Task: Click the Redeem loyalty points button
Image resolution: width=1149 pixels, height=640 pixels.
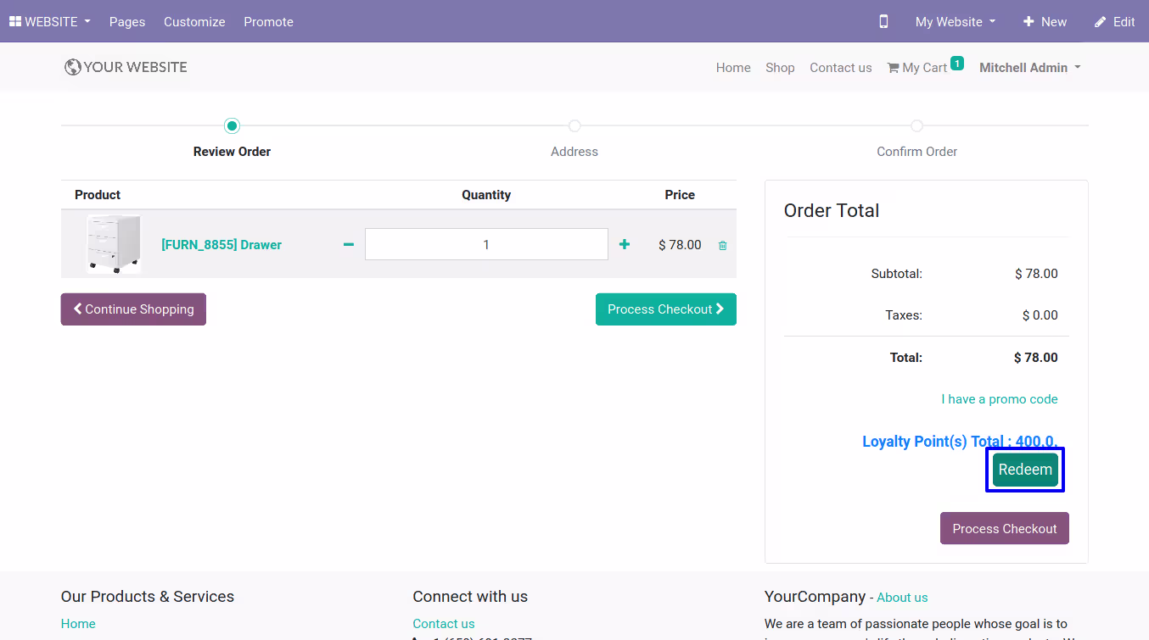Action: (x=1025, y=470)
